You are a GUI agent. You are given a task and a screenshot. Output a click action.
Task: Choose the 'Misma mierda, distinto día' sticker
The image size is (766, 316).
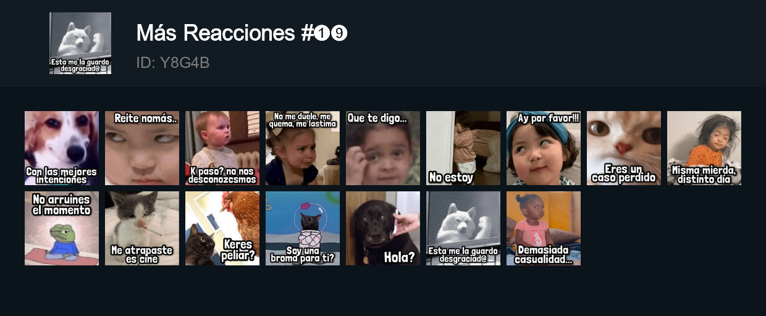704,148
